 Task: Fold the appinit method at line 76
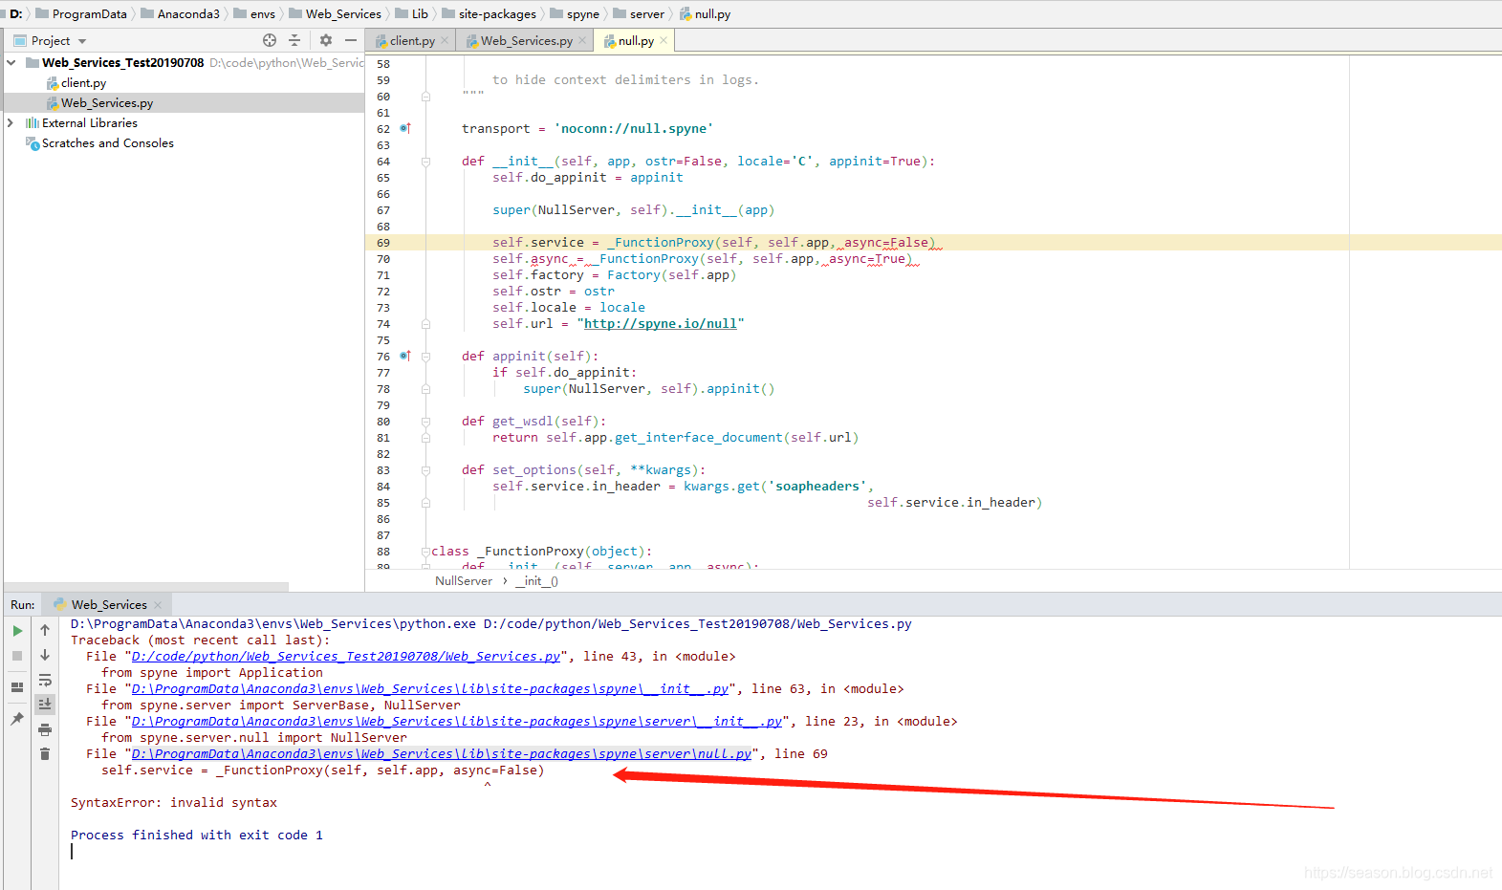coord(425,356)
